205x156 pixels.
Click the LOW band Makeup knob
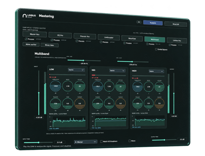pyautogui.click(x=80, y=103)
